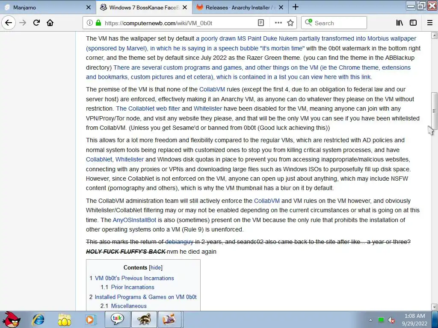This screenshot has width=438, height=328.
Task: Open the Firefox hamburger menu
Action: (430, 23)
